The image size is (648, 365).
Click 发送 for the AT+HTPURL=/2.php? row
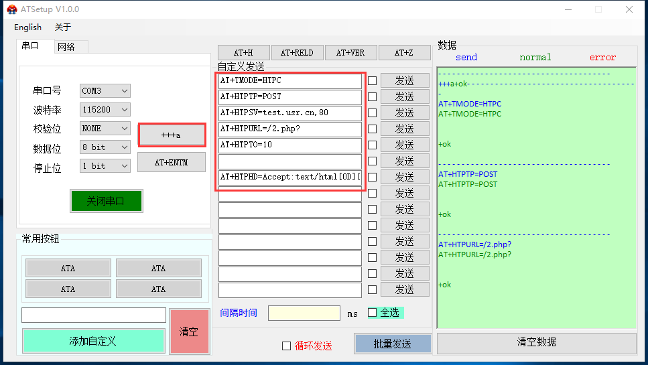click(404, 129)
